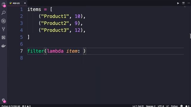Screen dimensions: 191x107
Task: Open Source Control panel
Action: [4, 29]
